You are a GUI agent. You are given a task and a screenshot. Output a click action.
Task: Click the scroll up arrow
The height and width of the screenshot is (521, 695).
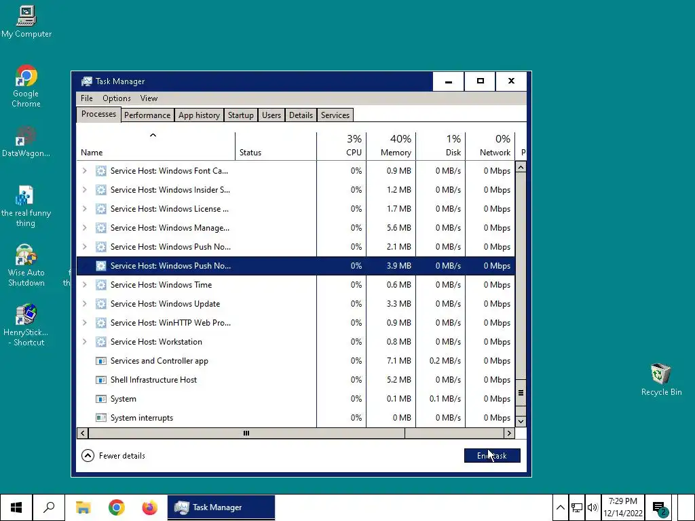521,168
